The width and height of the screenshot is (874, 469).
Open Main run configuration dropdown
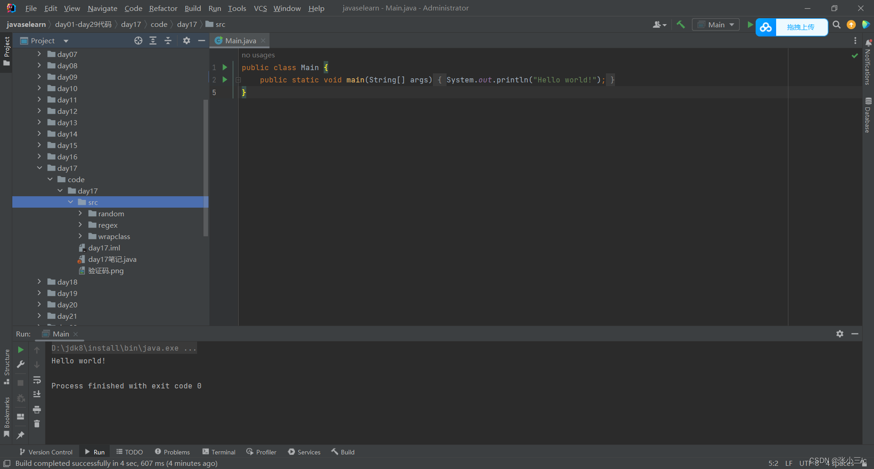(716, 25)
